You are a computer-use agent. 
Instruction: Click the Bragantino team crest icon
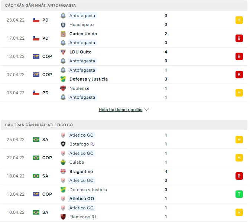pyautogui.click(x=63, y=172)
